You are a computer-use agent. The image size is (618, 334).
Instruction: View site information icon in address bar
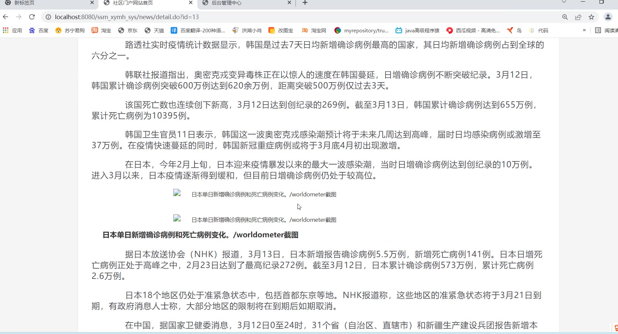click(x=48, y=17)
